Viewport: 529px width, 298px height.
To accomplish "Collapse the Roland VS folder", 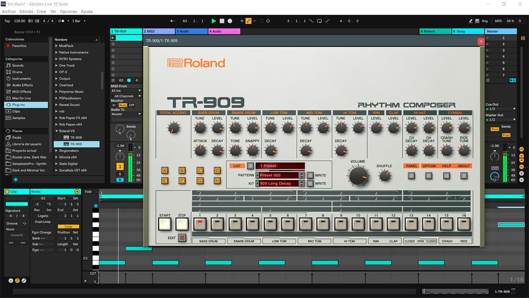I will click(56, 131).
